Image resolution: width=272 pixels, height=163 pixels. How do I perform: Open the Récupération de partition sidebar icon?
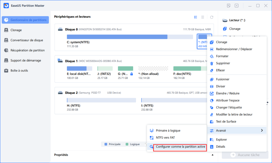[6, 50]
